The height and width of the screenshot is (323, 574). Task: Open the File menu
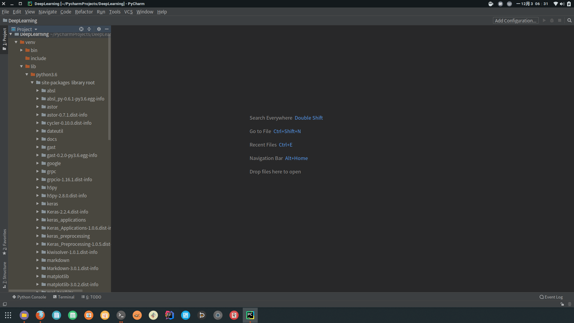tap(5, 12)
